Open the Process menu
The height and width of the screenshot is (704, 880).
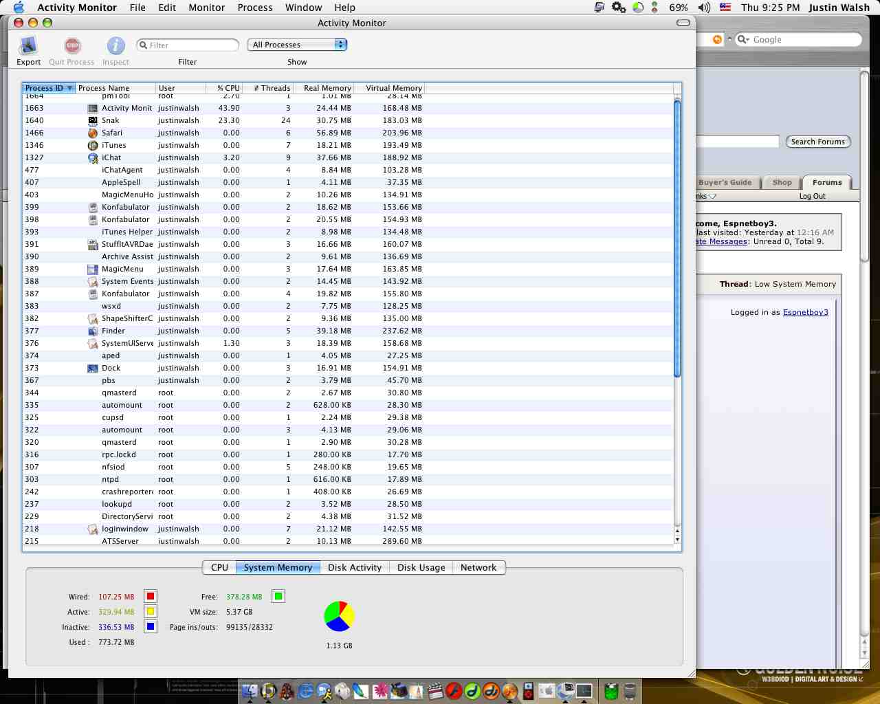click(x=255, y=8)
